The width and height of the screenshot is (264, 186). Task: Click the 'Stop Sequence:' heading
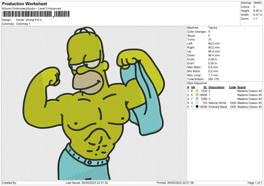point(197,83)
